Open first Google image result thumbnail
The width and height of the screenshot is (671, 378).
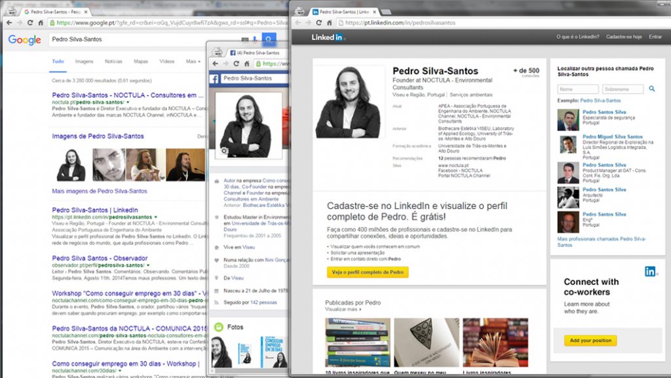click(x=71, y=165)
